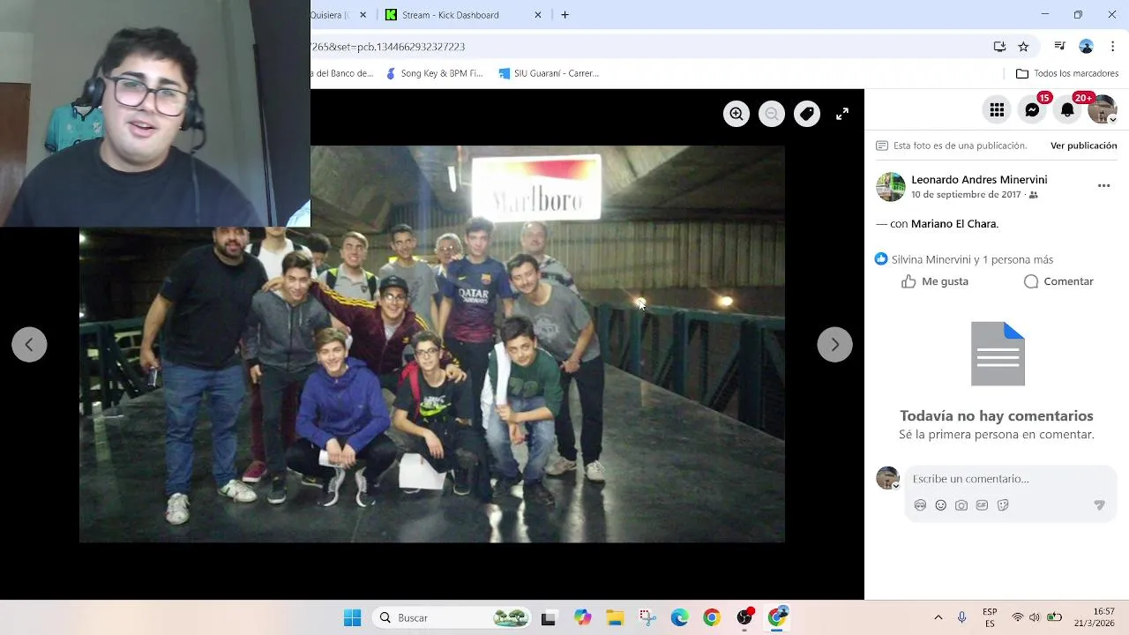Viewport: 1129px width, 635px height.
Task: Switch to Stream - Kick Dashboard tab
Action: click(x=450, y=15)
